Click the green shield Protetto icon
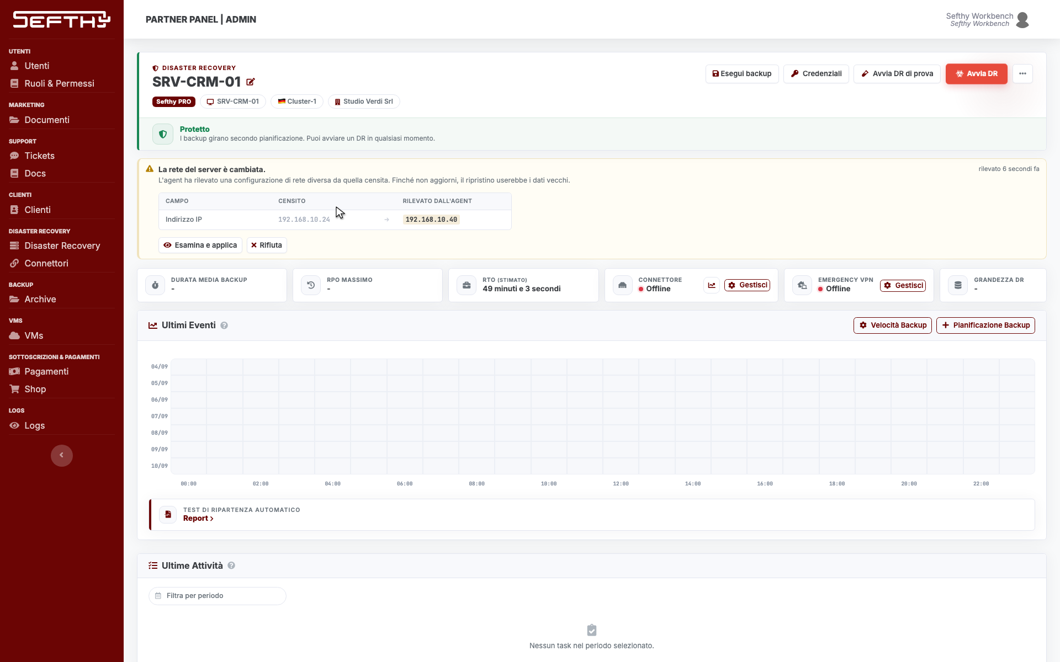 [x=163, y=134]
